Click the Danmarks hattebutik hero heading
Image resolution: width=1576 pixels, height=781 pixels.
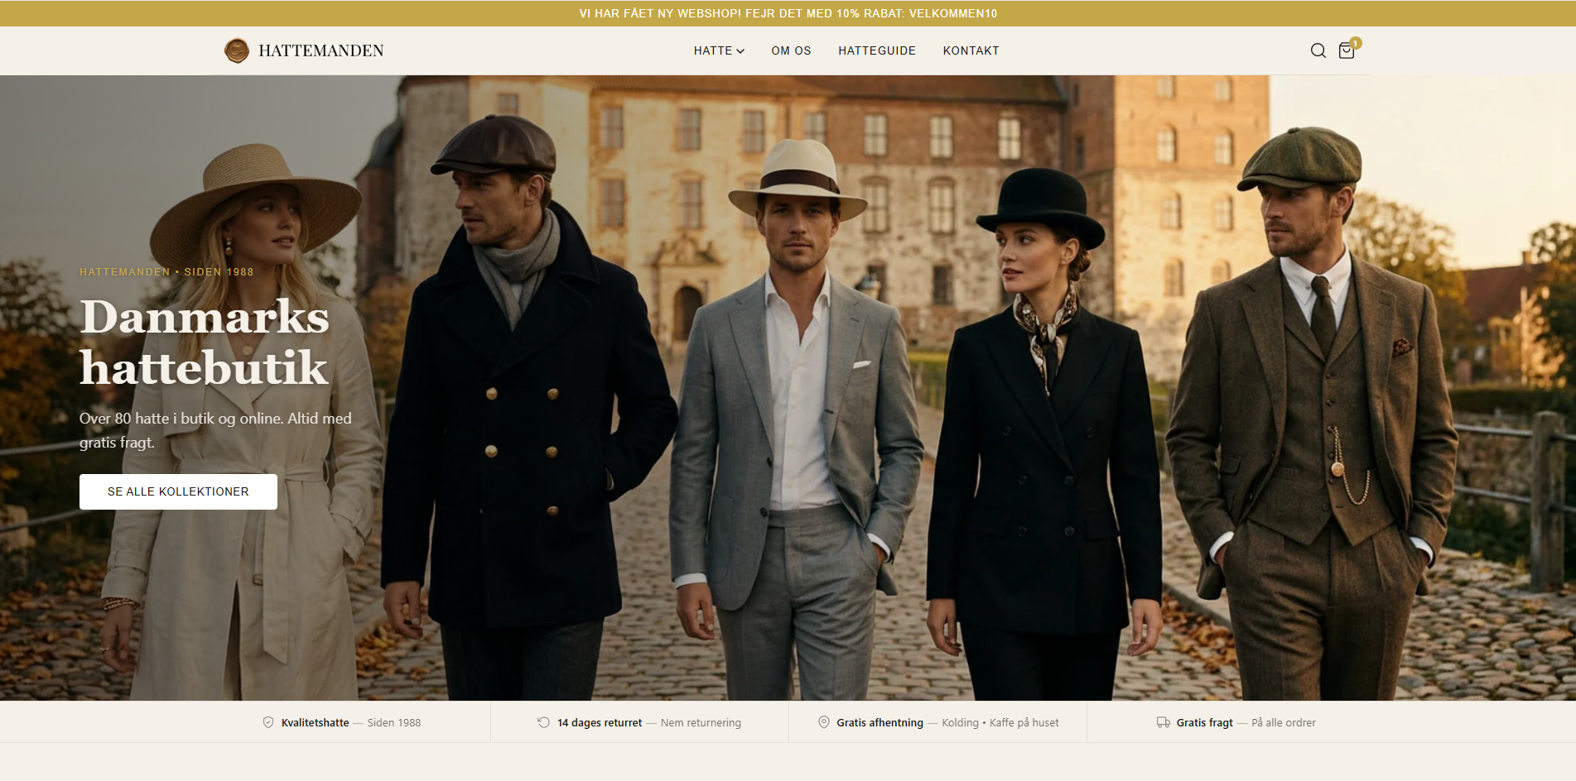[x=205, y=342]
